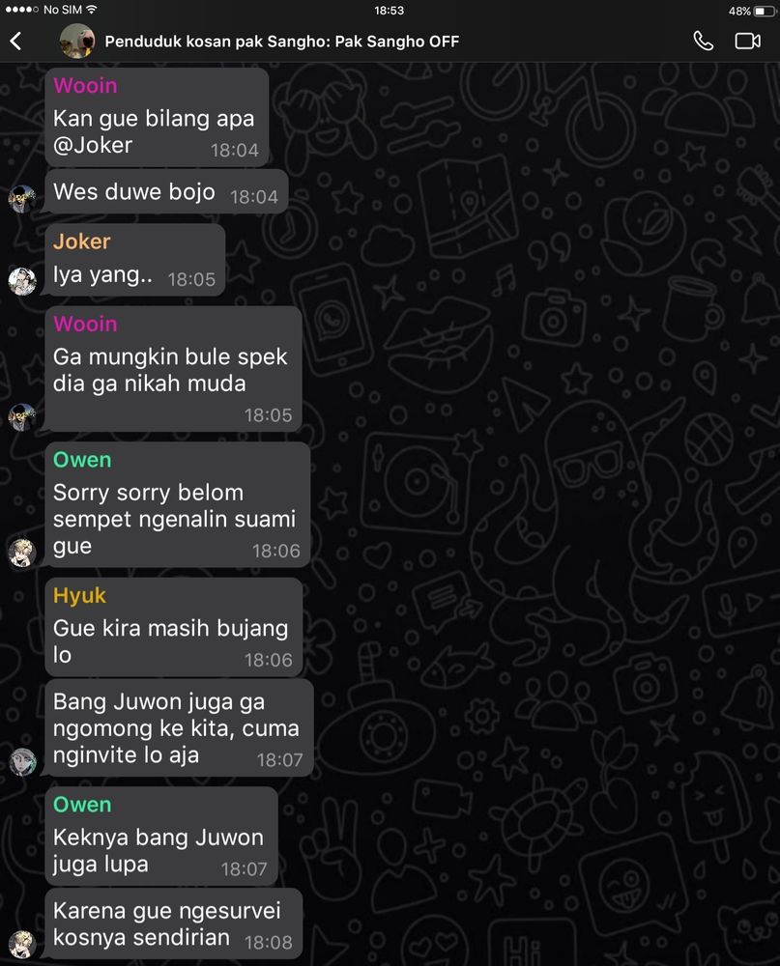
Task: Select the 'Wes duwe bojo' message bubble
Action: [166, 192]
